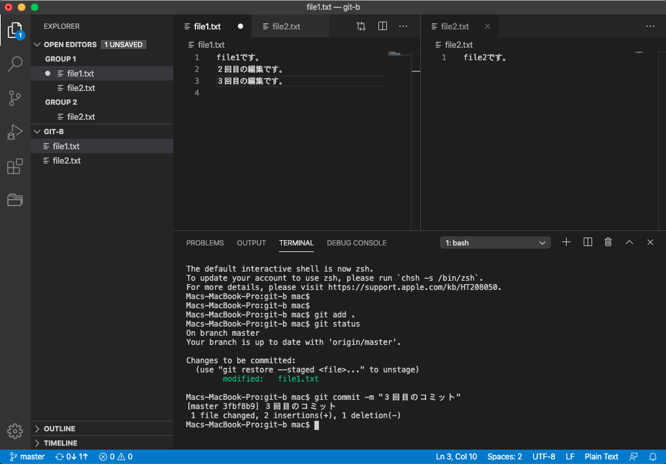Open the Explorer view in the activity bar

tap(15, 31)
